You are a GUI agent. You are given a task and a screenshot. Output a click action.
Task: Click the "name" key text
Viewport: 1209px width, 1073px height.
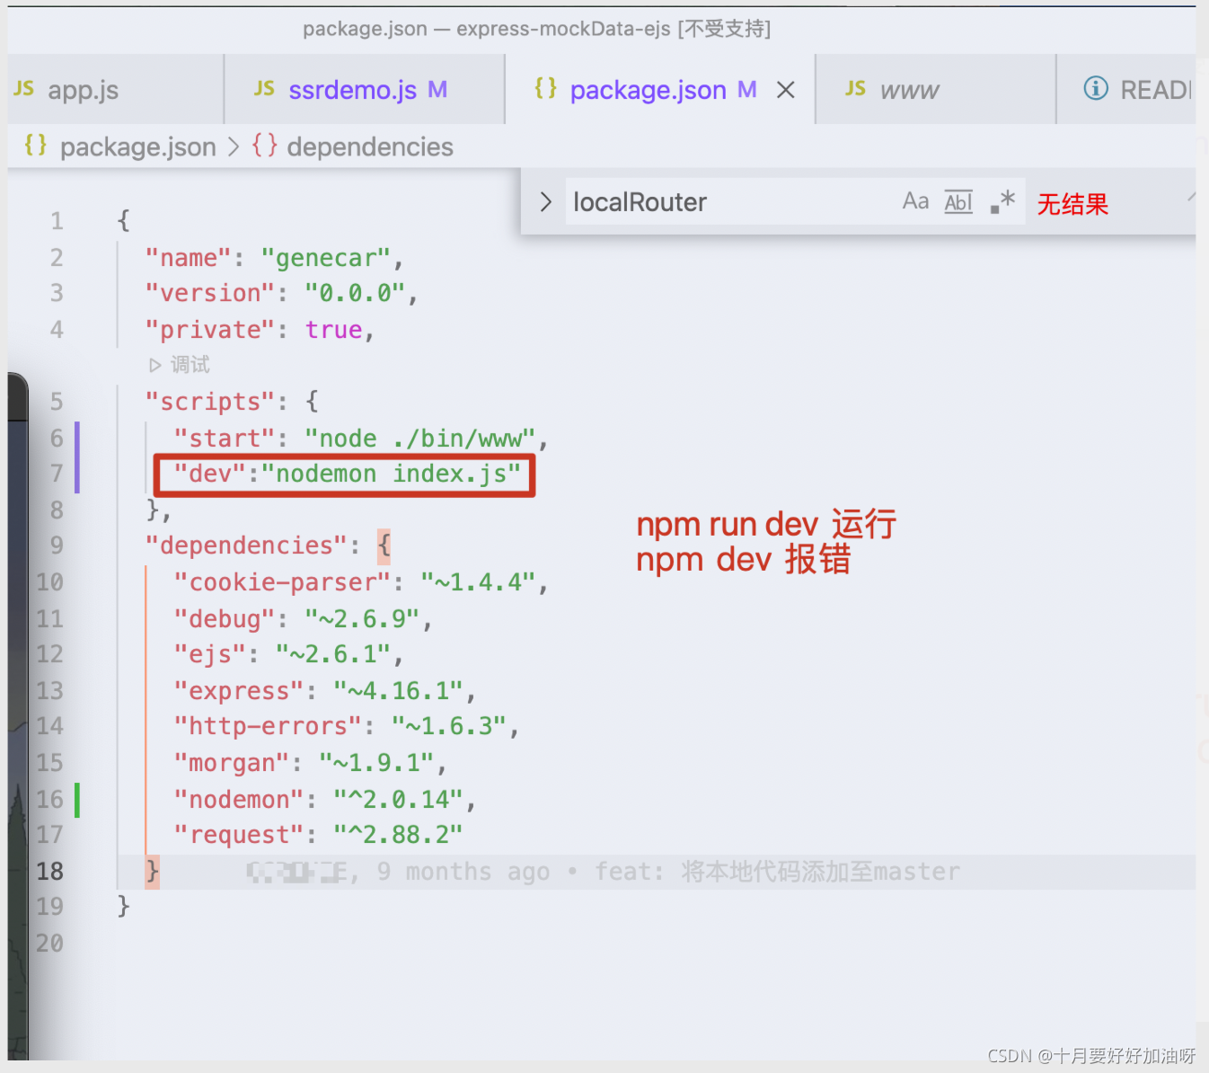pyautogui.click(x=189, y=259)
